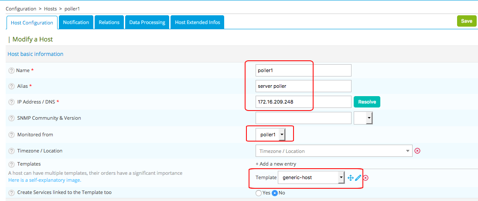Screen dimensions: 478x201
Task: Open help for SNMP Community & Version
Action: 12,118
